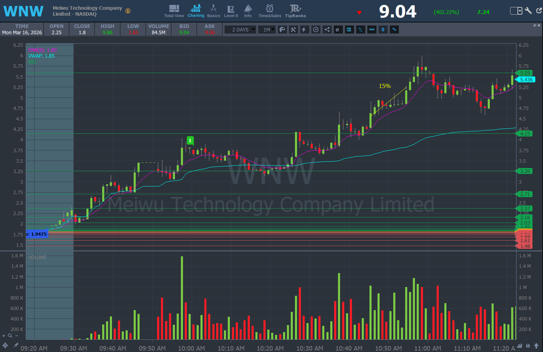Open the TipRanks panel

[295, 11]
